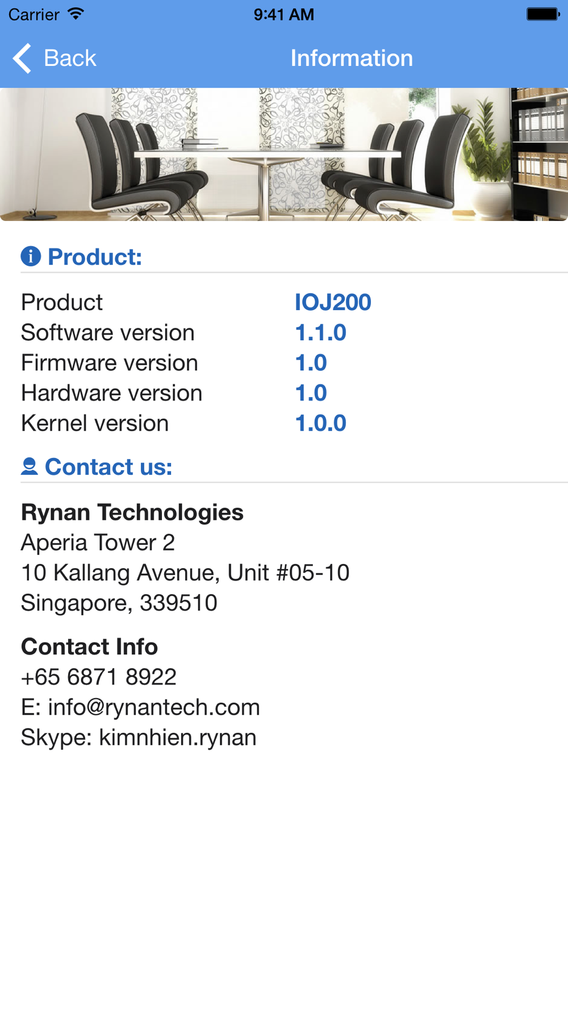Tap the 1.1.0 software version value

(320, 332)
